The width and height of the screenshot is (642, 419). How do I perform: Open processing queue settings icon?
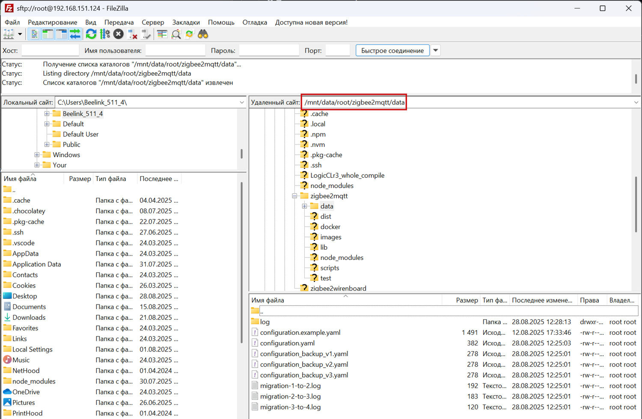(105, 34)
